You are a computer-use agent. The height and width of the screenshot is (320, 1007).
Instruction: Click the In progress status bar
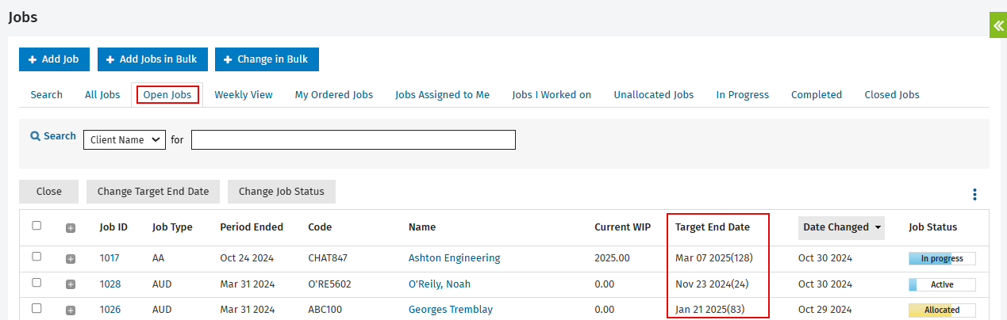(x=942, y=259)
